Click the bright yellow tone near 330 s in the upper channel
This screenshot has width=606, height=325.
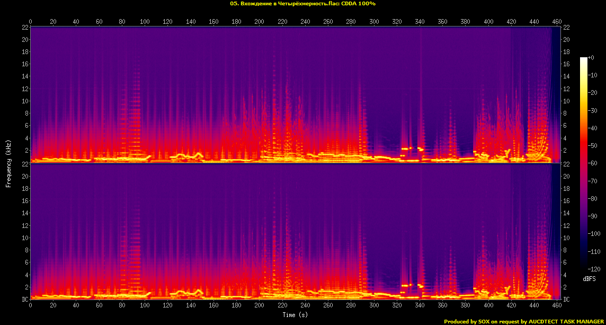tap(406, 149)
